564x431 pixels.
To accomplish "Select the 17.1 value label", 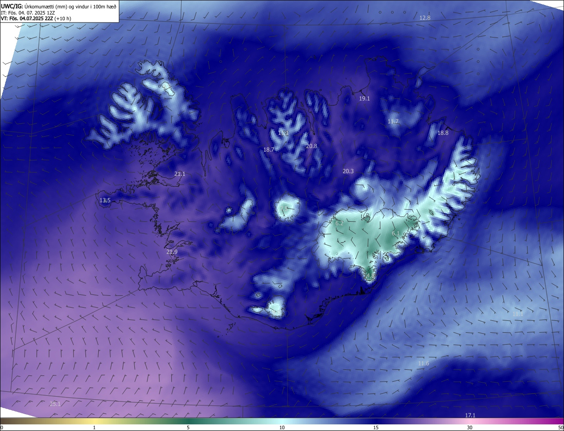I will click(470, 416).
